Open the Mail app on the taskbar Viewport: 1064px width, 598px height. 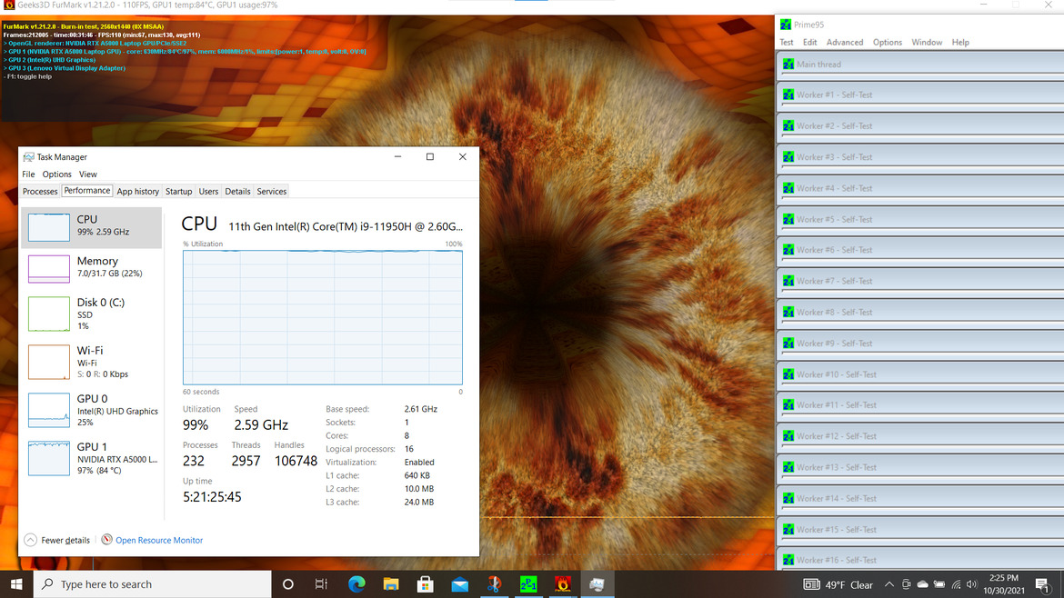click(459, 583)
